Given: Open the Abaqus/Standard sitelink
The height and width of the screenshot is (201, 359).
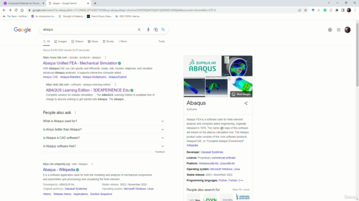Looking at the screenshot, I should [x=70, y=77].
